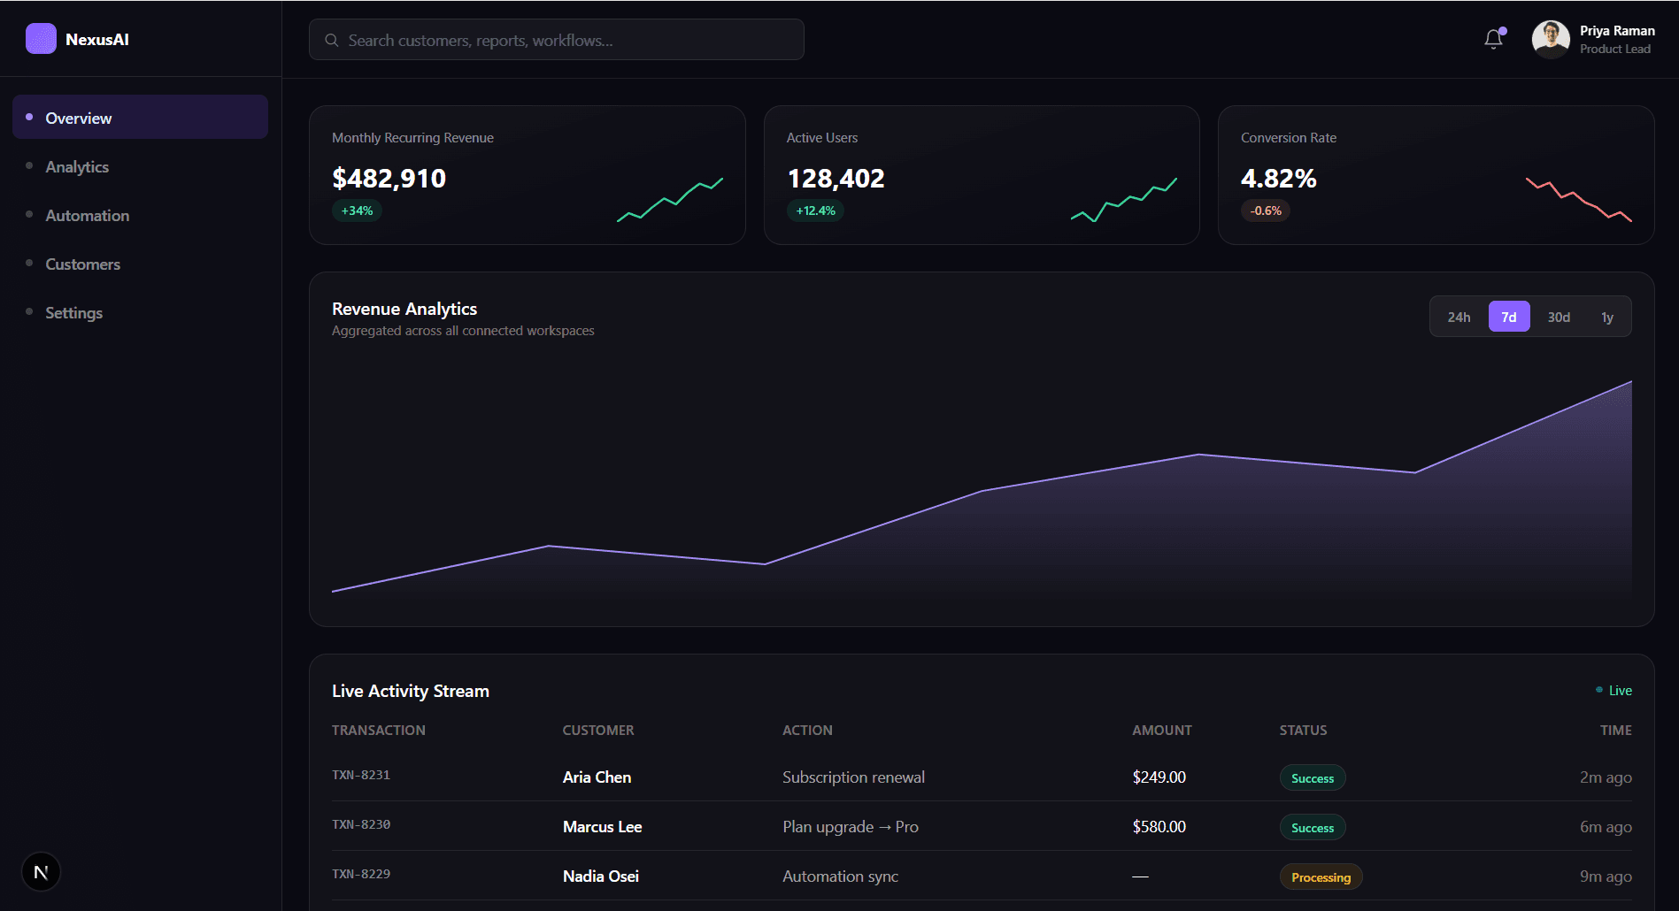Click the AMOUNT column header

1162,731
